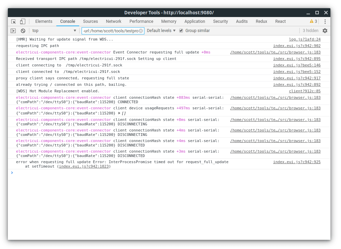Switch to the Elements tab
Screen dimensions: 341x249
(44, 21)
